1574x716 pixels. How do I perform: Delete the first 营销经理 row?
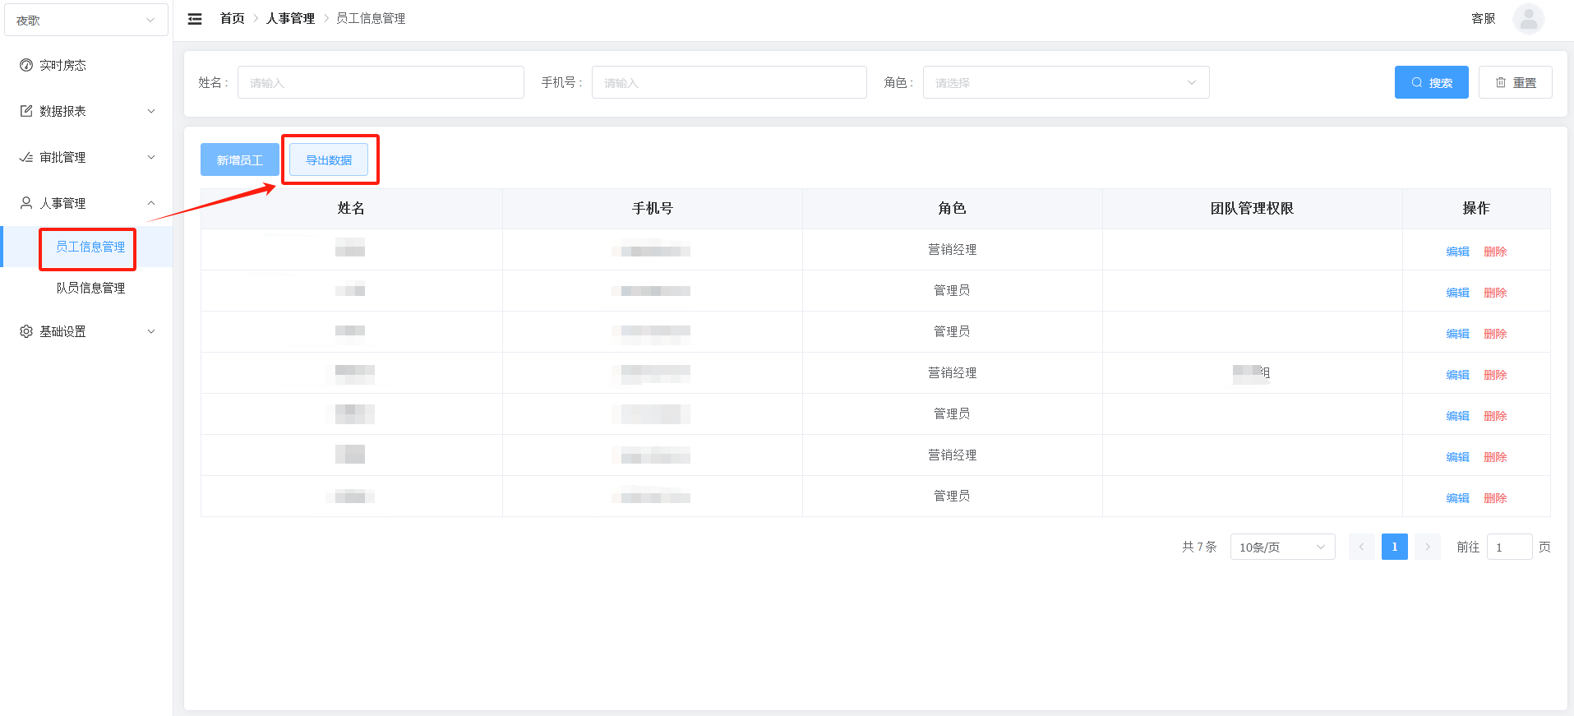tap(1495, 252)
